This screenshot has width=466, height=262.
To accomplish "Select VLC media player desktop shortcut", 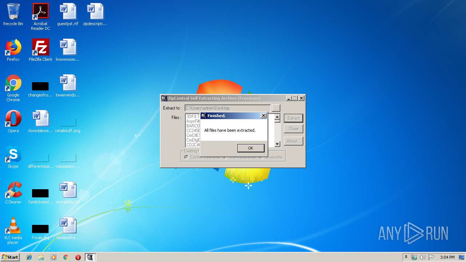I will [13, 231].
